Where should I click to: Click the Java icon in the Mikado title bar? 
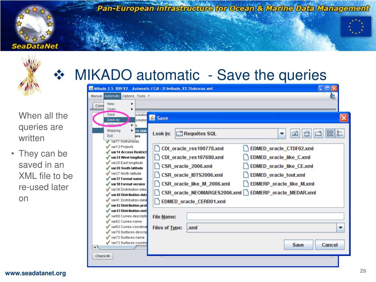(91, 88)
